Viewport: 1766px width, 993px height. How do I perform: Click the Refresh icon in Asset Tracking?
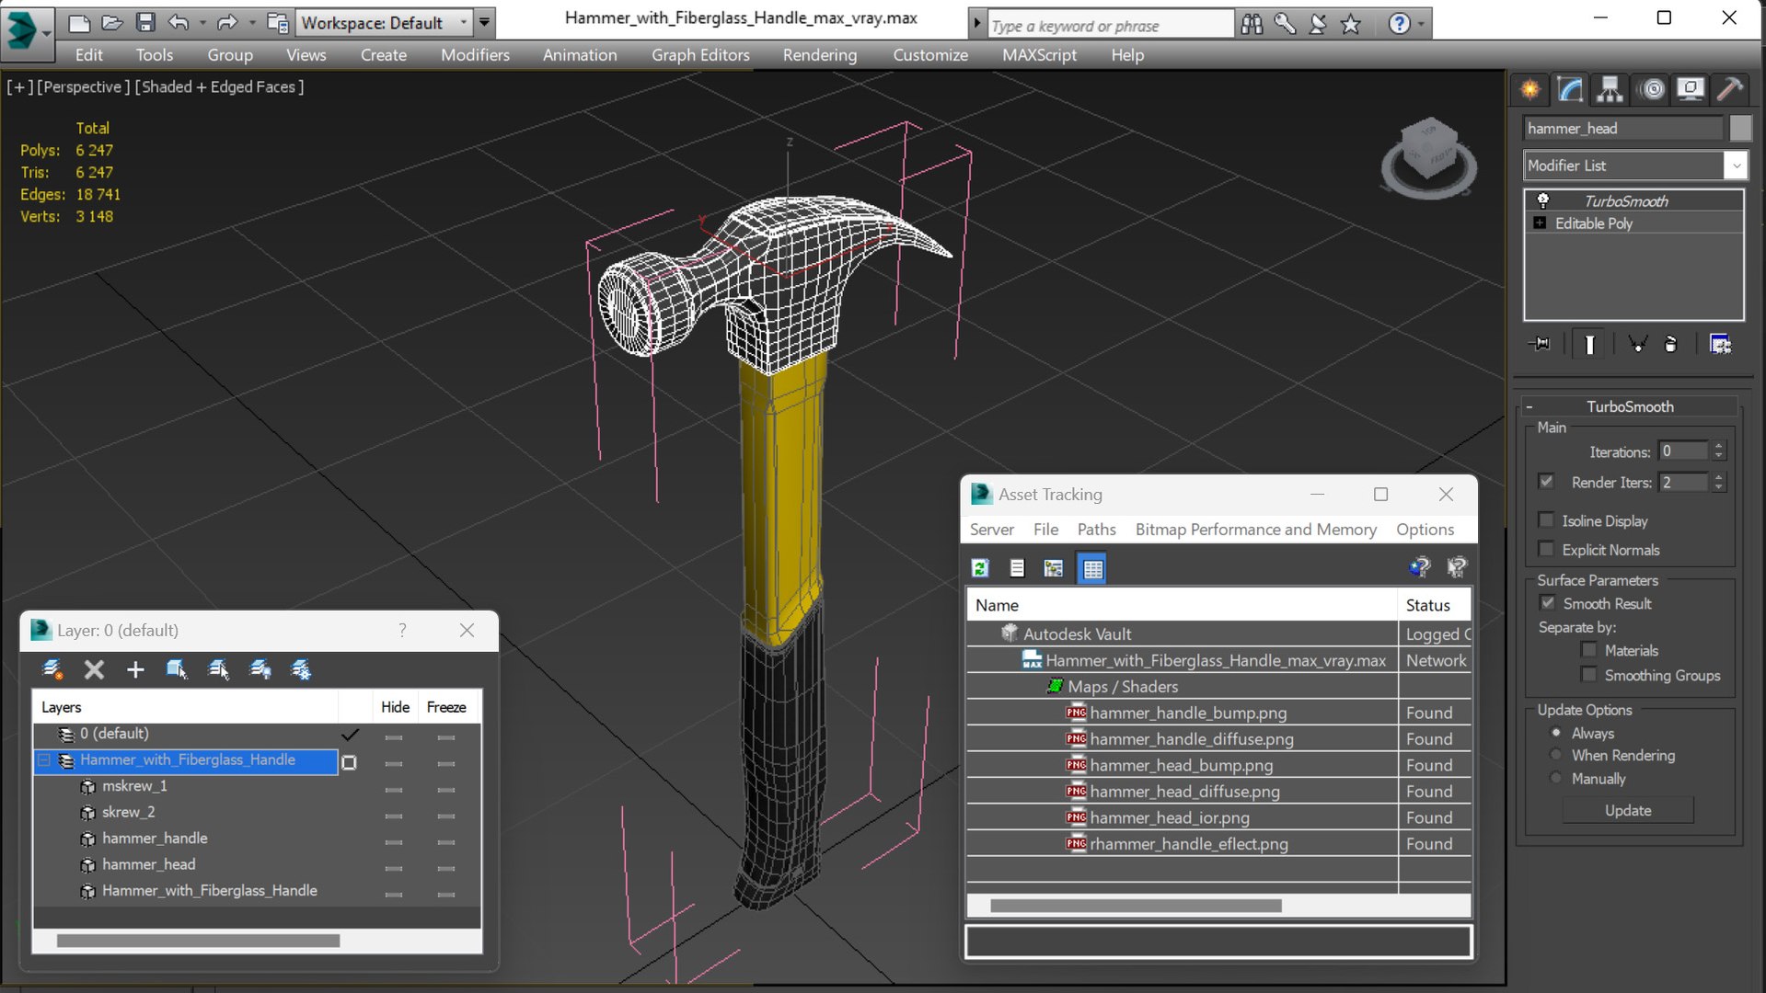pos(980,568)
